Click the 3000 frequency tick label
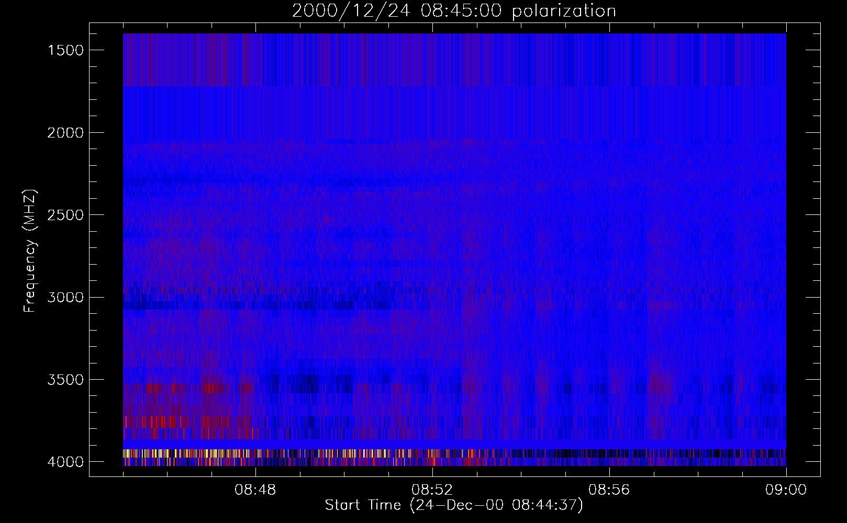This screenshot has width=847, height=523. point(65,298)
